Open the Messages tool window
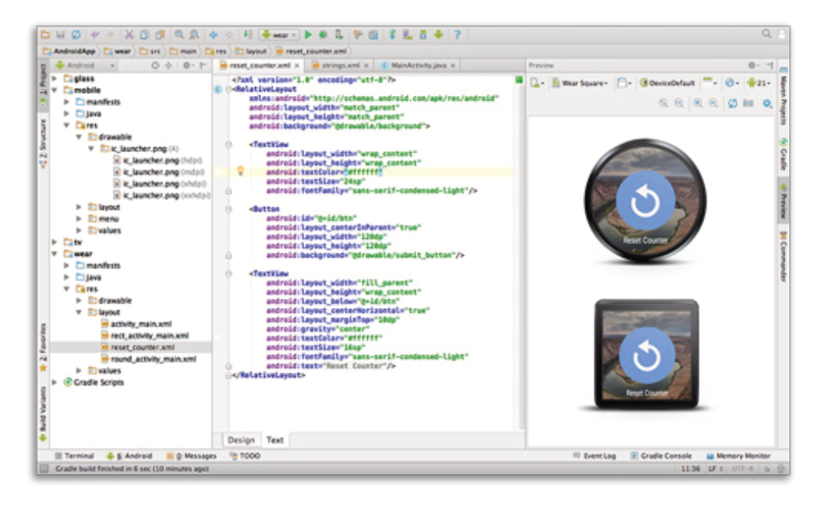825x510 pixels. 192,455
